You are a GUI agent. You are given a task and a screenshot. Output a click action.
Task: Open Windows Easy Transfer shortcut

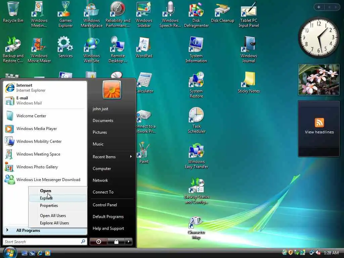[x=196, y=156]
